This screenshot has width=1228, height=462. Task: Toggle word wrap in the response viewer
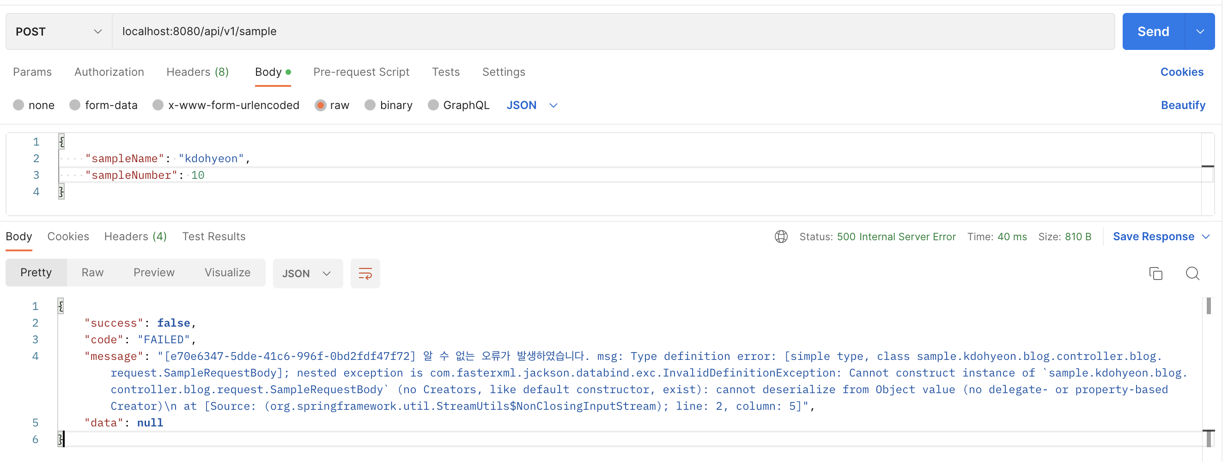(365, 273)
